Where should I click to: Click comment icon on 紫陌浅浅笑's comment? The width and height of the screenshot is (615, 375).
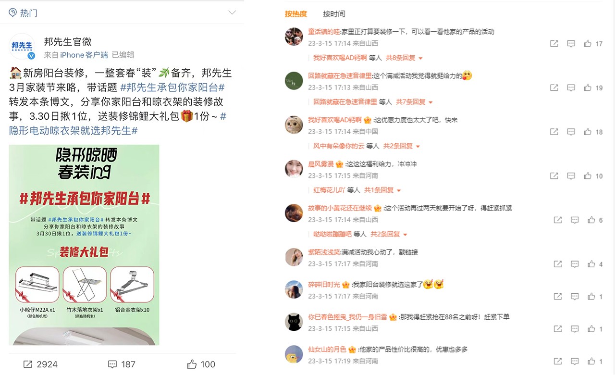click(x=575, y=264)
